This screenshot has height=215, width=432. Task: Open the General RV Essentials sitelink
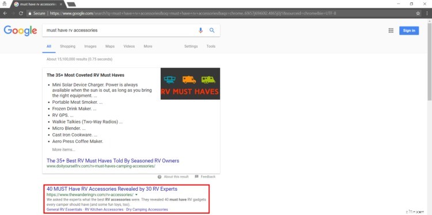coord(64,209)
